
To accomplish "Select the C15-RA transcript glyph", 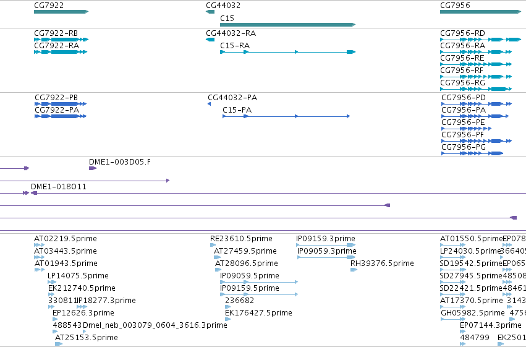I will coord(287,52).
